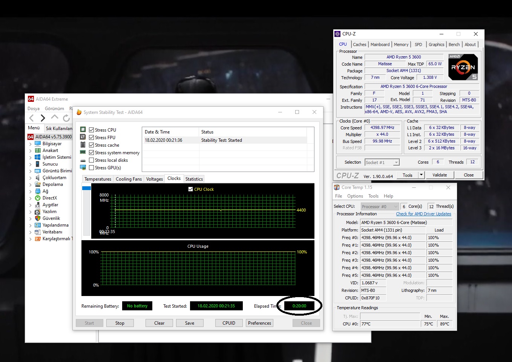Image resolution: width=512 pixels, height=362 pixels.
Task: Select the Sunucu server icon
Action: (x=38, y=164)
